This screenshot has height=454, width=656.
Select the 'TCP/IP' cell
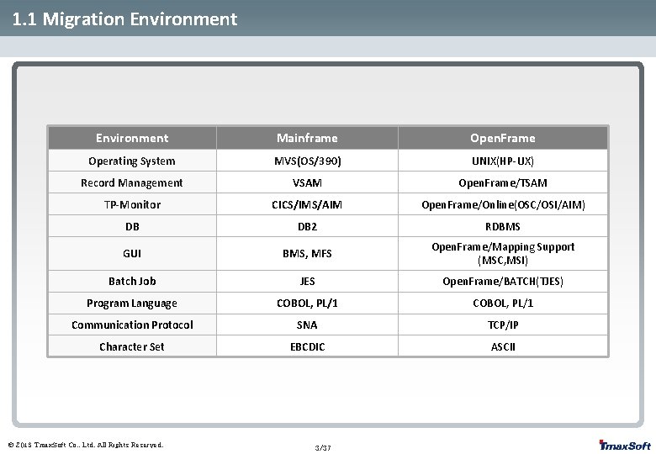coord(503,325)
